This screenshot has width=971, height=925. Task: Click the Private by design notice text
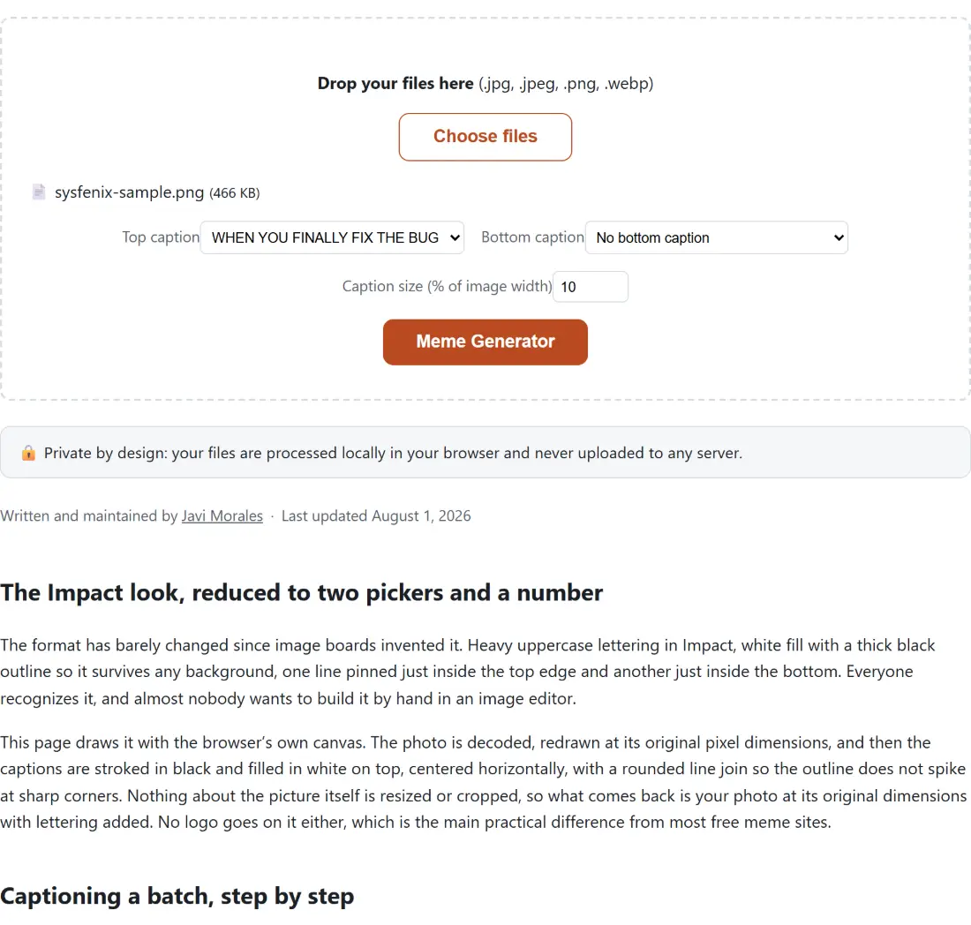pyautogui.click(x=393, y=453)
